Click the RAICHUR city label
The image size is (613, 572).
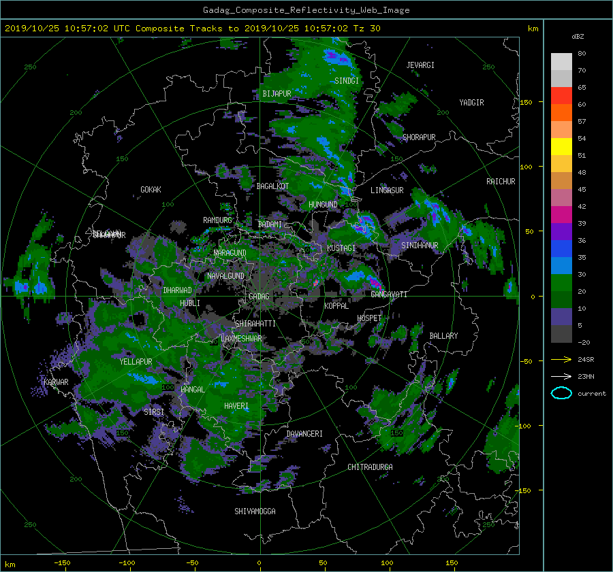tap(501, 182)
